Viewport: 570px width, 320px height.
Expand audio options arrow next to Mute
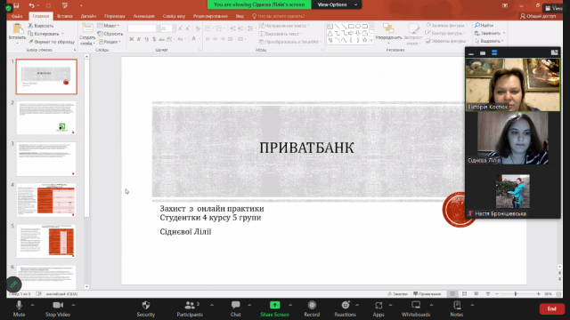(32, 305)
